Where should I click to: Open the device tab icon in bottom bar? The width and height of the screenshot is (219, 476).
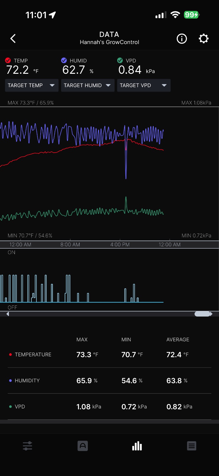tap(82, 446)
